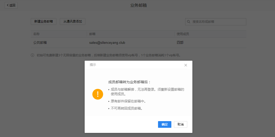
Task: Click the 原有邮件保留在邮箱中 bullet text
Action: 128,101
